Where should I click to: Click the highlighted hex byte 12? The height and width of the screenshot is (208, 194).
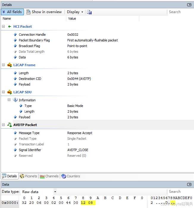click(x=83, y=203)
